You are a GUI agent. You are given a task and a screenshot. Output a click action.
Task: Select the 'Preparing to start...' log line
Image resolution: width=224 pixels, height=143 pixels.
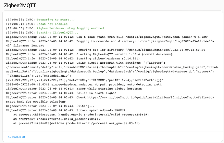[40, 20]
